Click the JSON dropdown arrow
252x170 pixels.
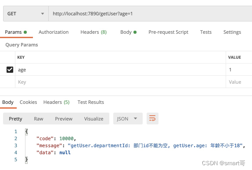136,119
